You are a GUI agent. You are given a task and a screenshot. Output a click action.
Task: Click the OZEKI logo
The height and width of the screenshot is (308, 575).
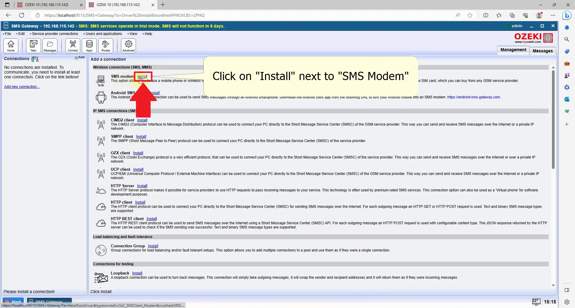click(533, 38)
